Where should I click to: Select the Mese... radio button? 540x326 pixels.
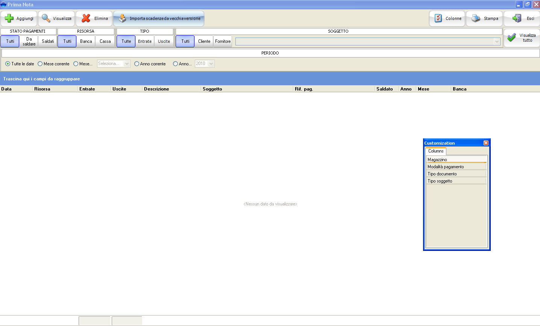(76, 64)
